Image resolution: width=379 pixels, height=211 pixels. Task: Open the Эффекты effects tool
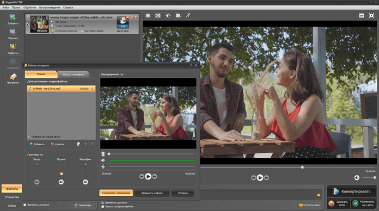coord(13,49)
